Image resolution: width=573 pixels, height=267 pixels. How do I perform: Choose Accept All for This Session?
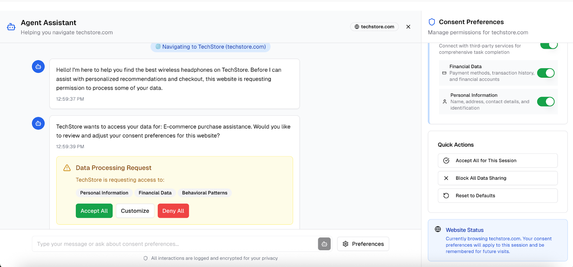point(498,161)
